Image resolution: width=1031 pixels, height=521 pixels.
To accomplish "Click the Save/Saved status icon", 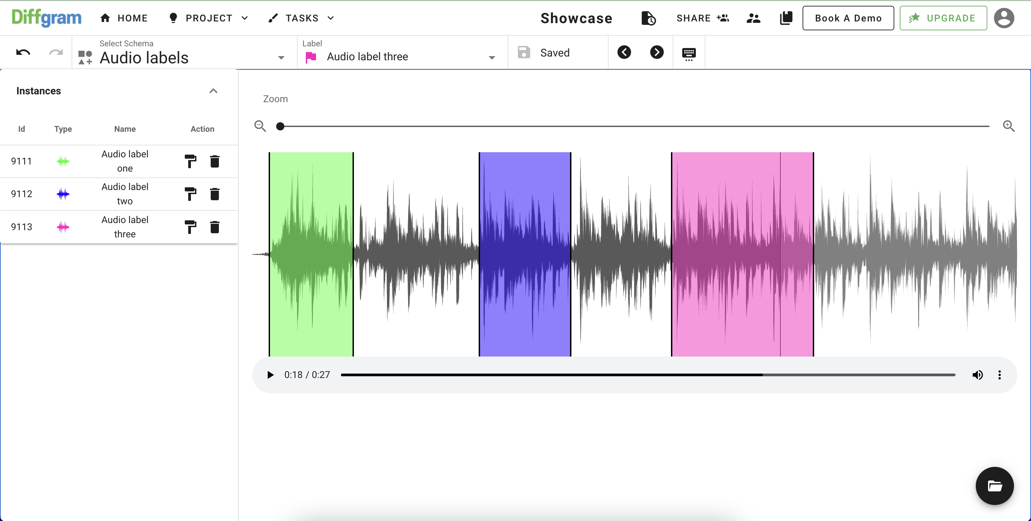I will click(x=523, y=53).
